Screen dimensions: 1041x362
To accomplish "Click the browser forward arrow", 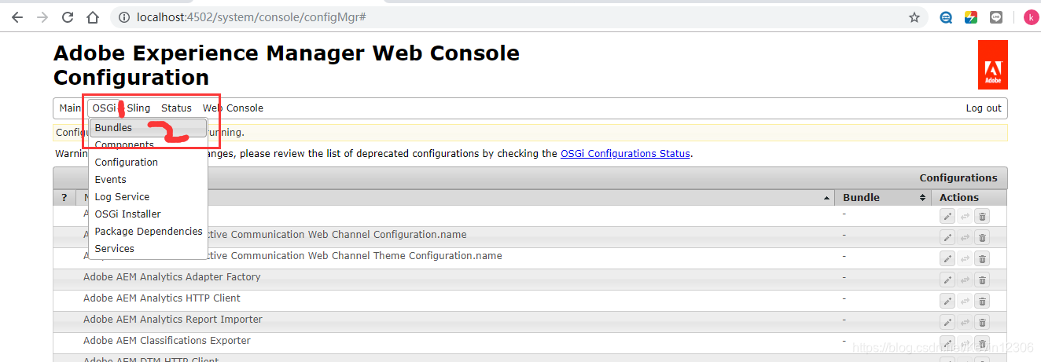I will pos(42,17).
